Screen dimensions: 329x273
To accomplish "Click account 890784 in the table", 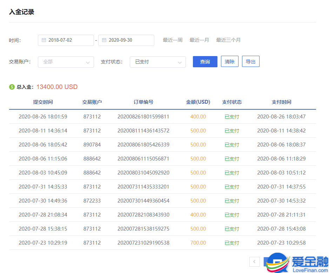I will 92,145.
